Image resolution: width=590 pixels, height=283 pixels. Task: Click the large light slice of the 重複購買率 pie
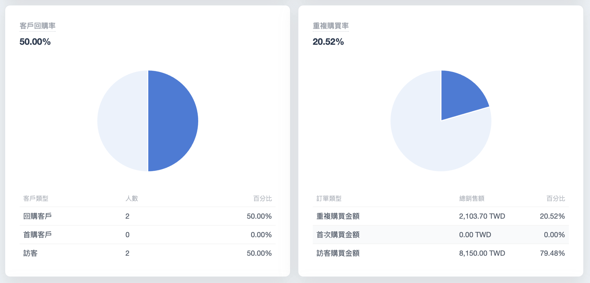pyautogui.click(x=432, y=141)
